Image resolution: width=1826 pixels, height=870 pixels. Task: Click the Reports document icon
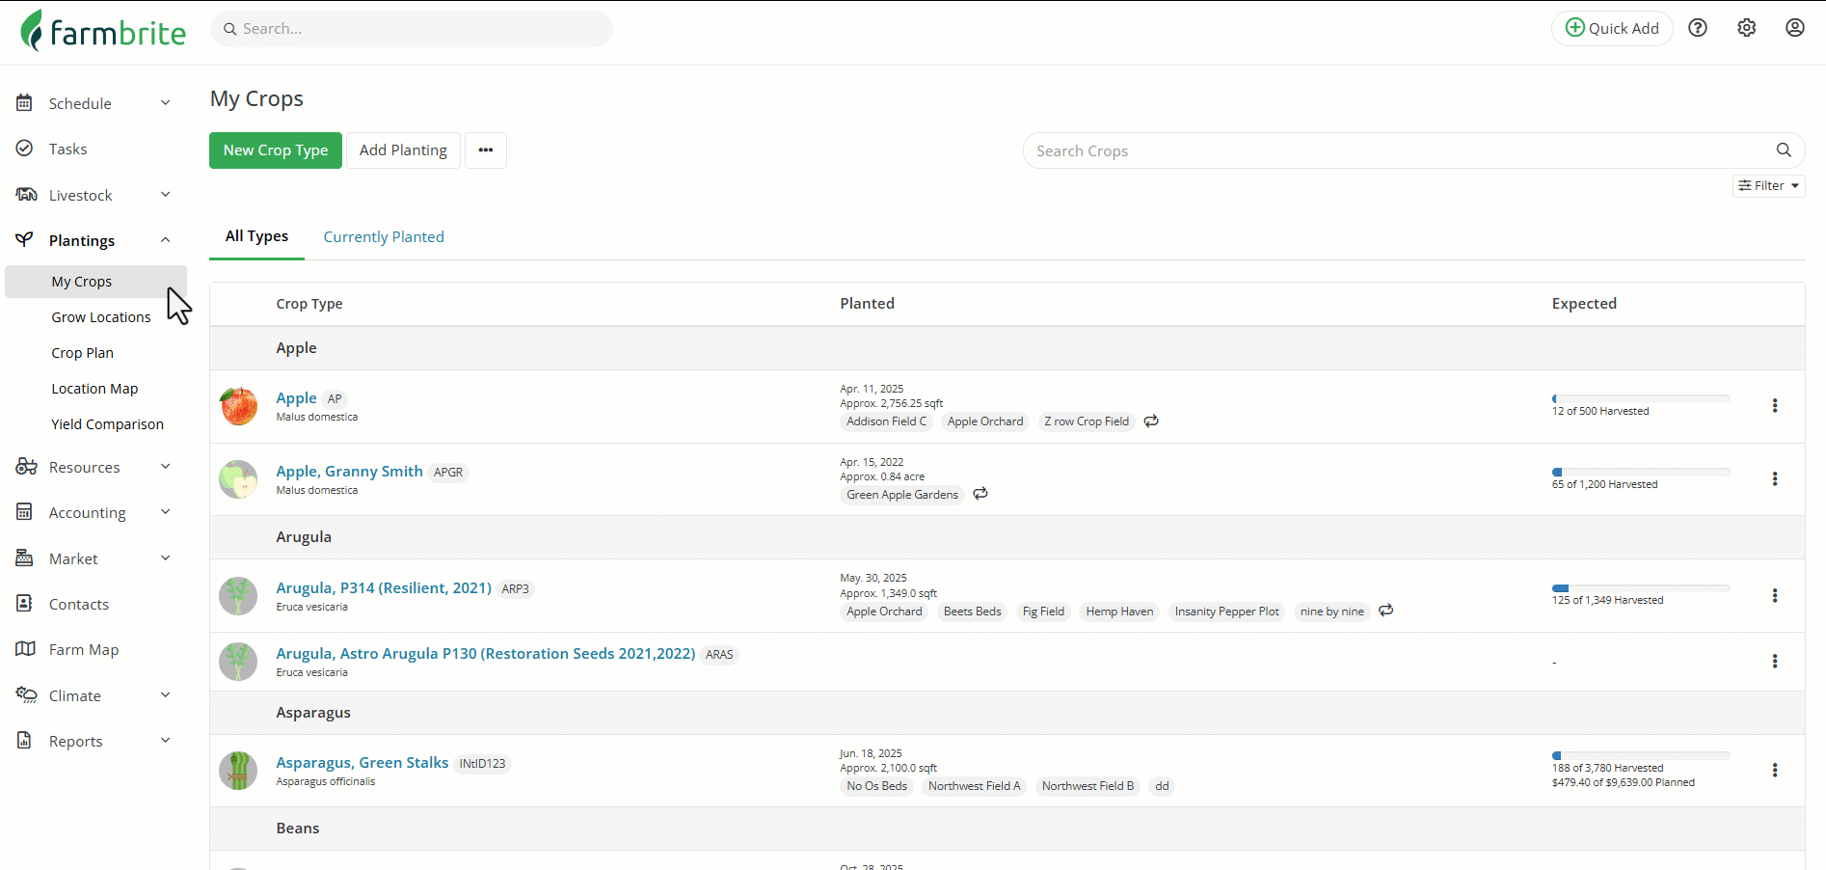click(25, 741)
